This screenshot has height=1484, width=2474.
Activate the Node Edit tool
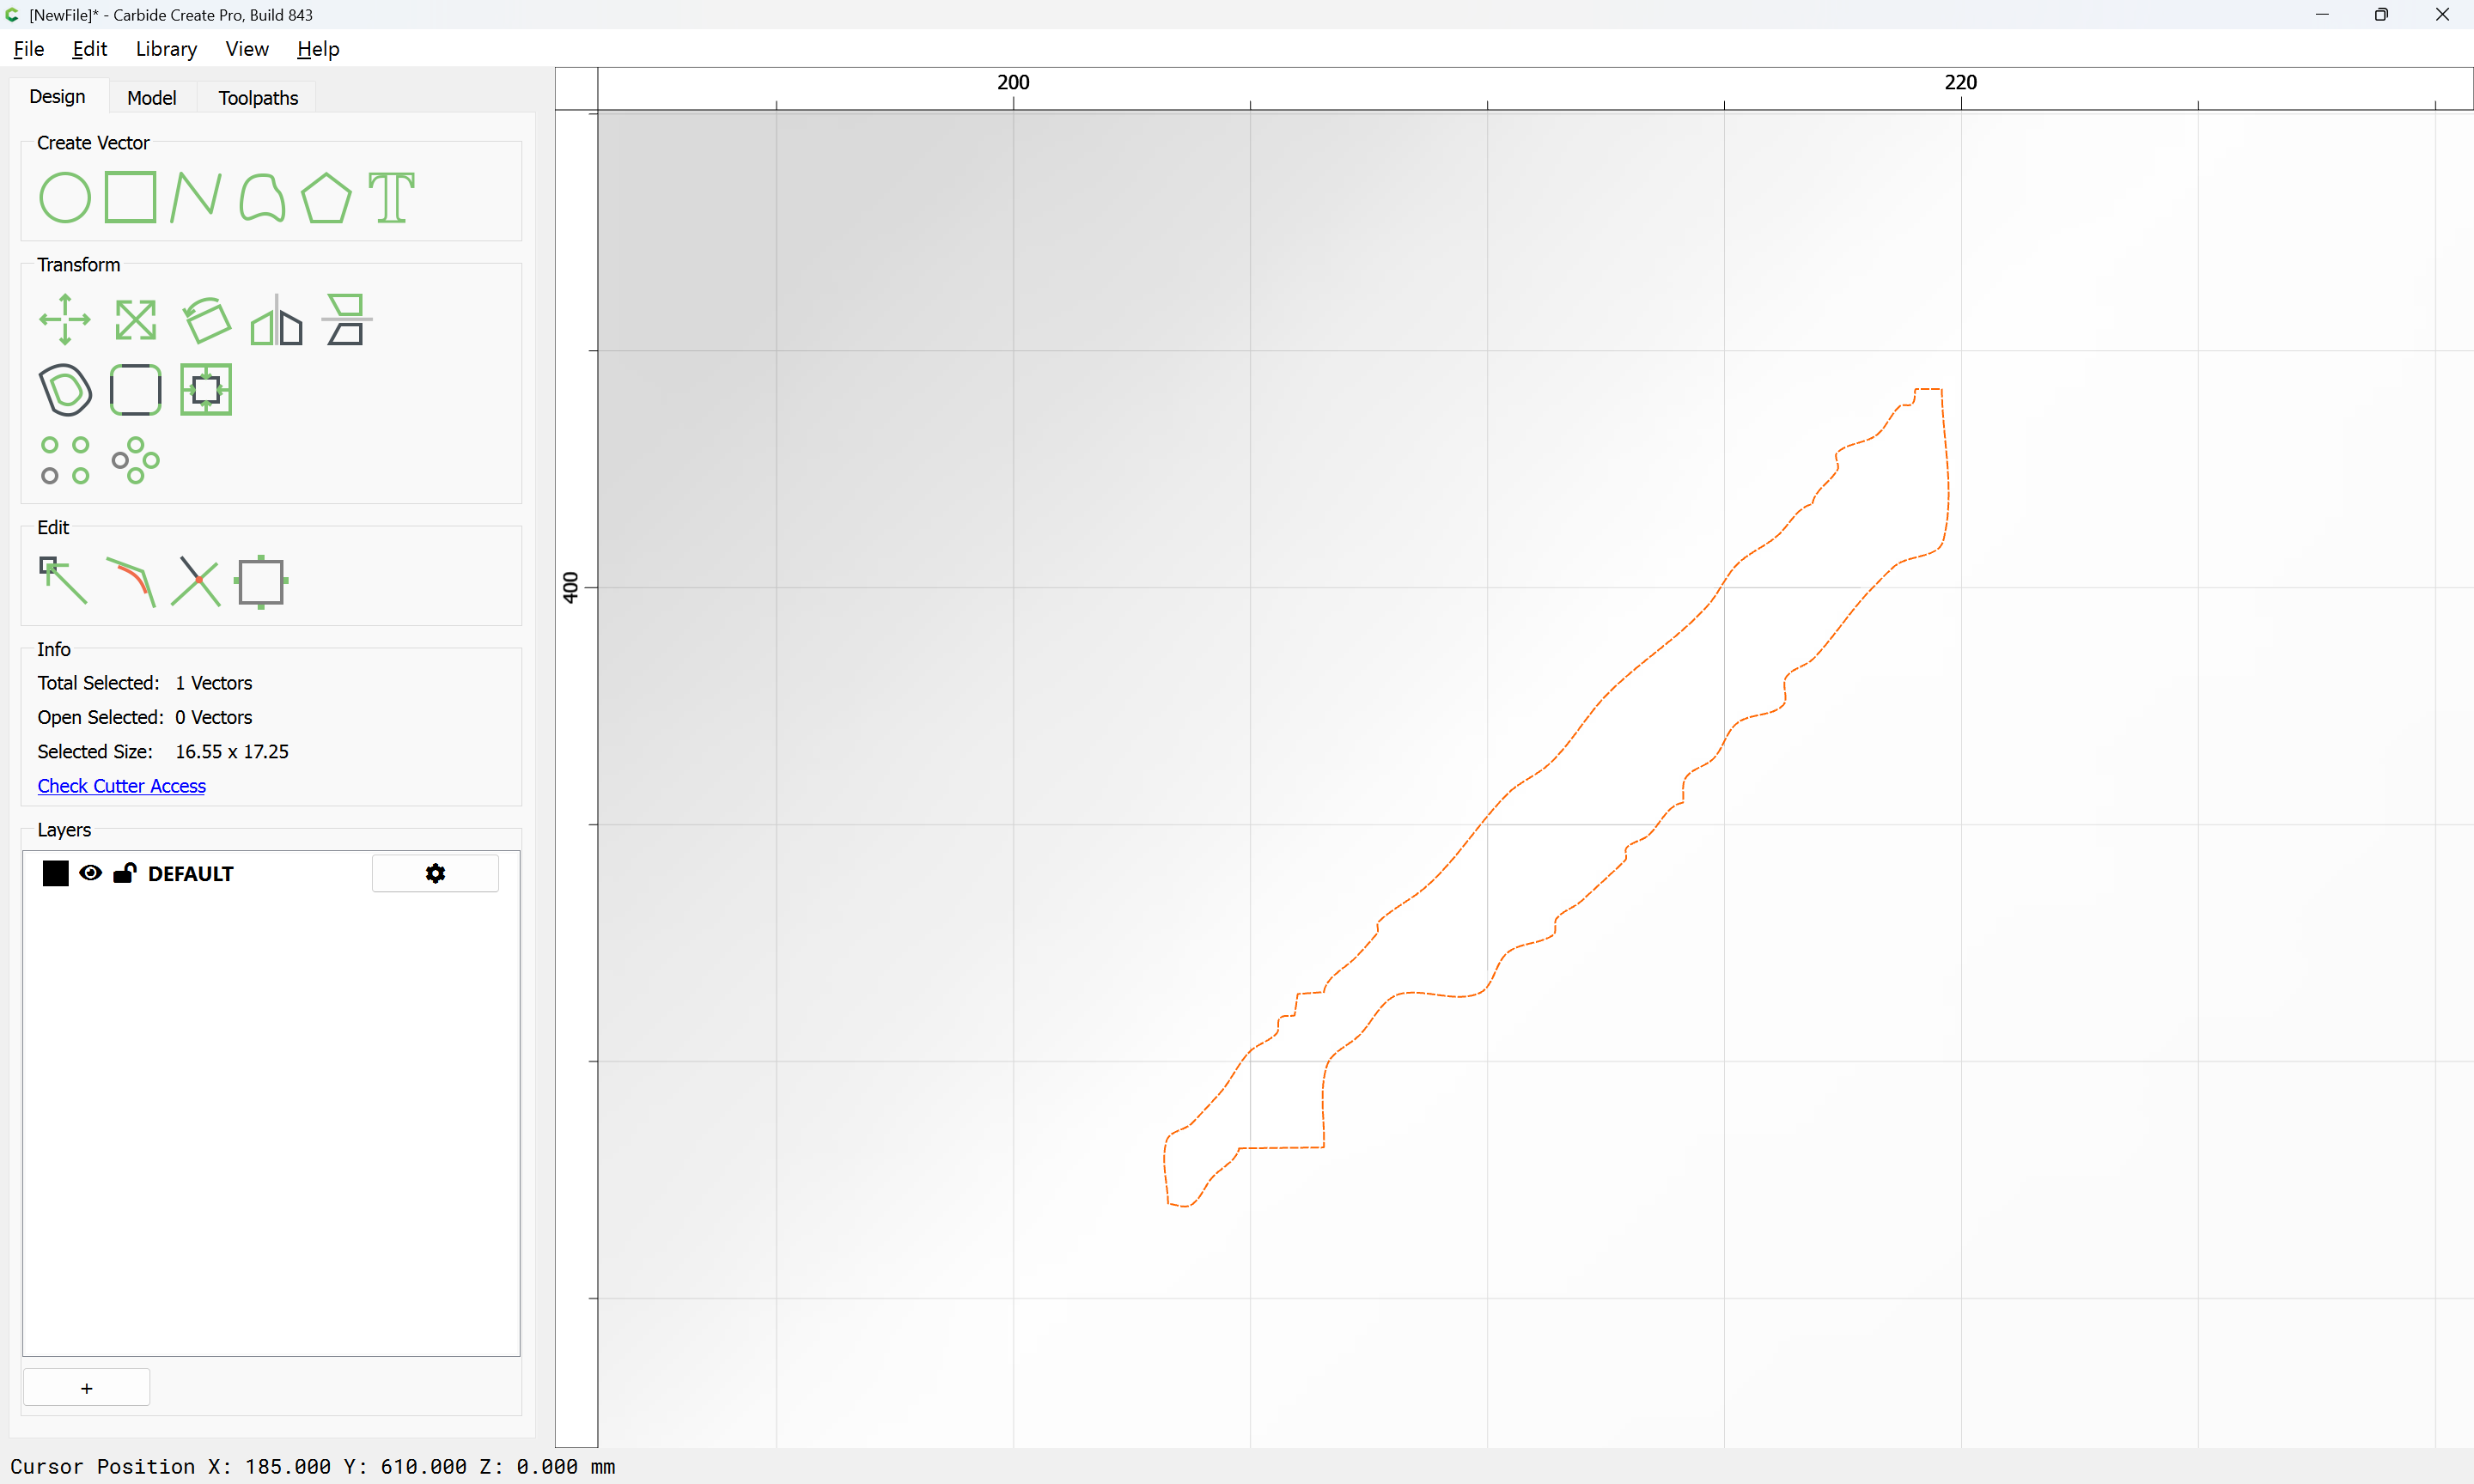63,581
